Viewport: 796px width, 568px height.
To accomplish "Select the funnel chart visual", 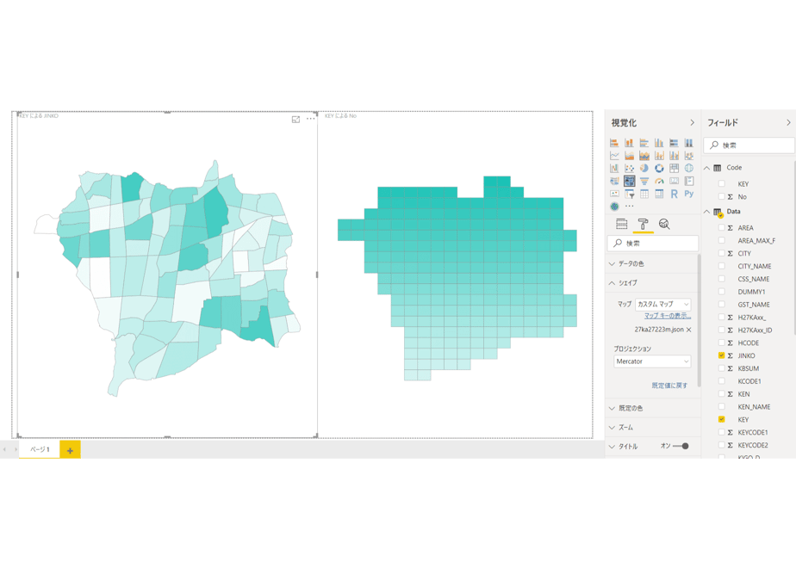I will click(x=644, y=181).
